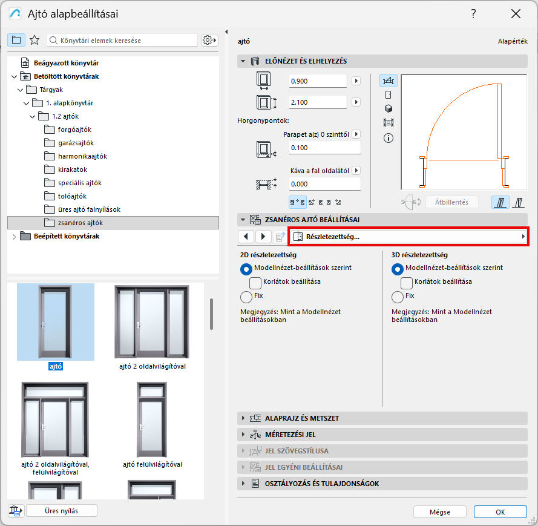The width and height of the screenshot is (538, 526).
Task: Select the 3D cube preview icon
Action: click(x=389, y=109)
